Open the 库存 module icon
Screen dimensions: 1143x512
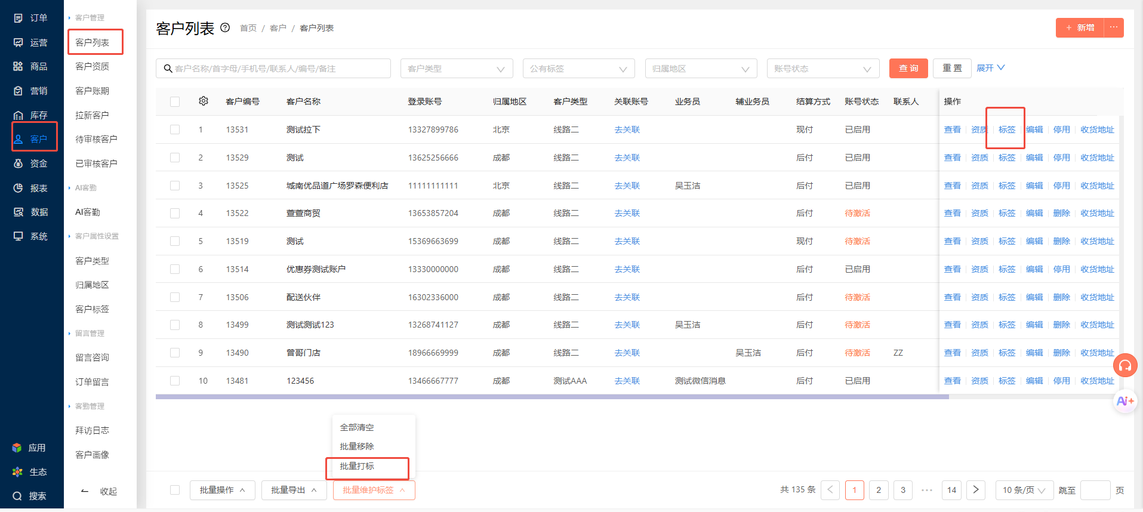(x=19, y=115)
